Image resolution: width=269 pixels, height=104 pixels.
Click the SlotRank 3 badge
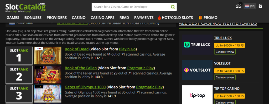point(19,93)
